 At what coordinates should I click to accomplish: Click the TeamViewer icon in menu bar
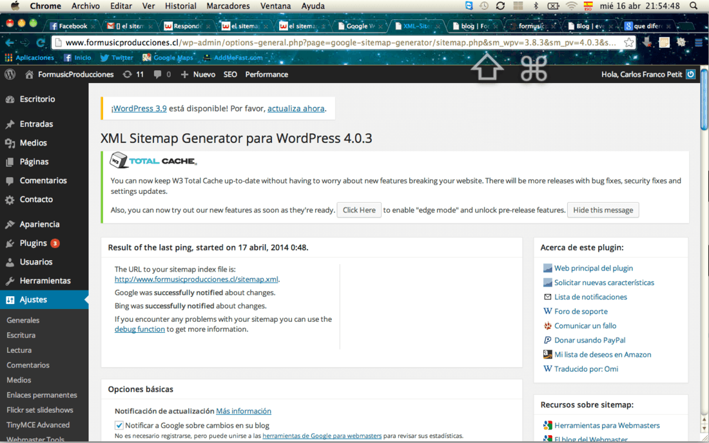click(469, 6)
